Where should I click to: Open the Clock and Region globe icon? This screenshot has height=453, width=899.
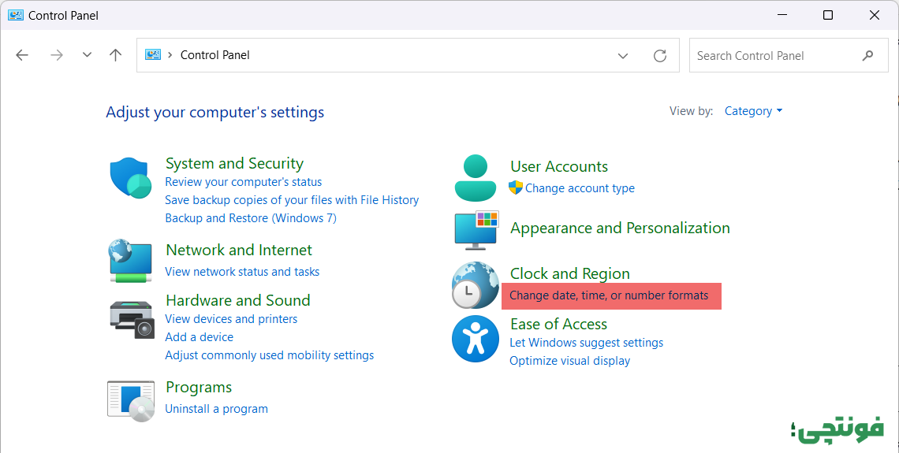[x=476, y=285]
